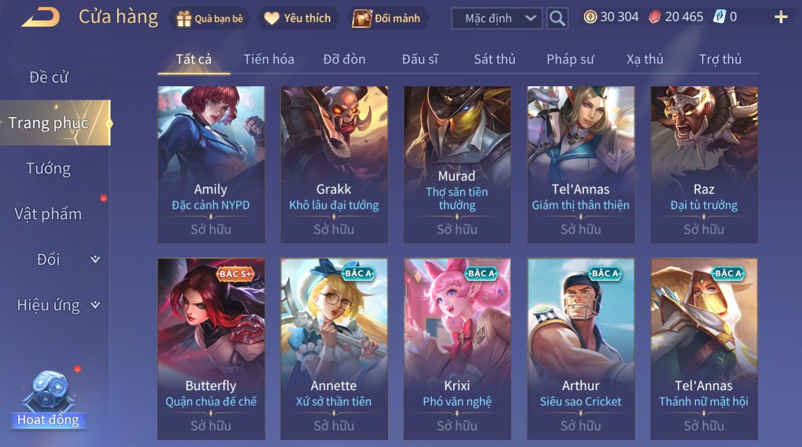Open Đổi mảnh chest icon
802x447 pixels.
pyautogui.click(x=362, y=19)
